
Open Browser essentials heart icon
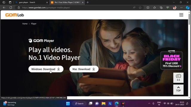[168, 8]
